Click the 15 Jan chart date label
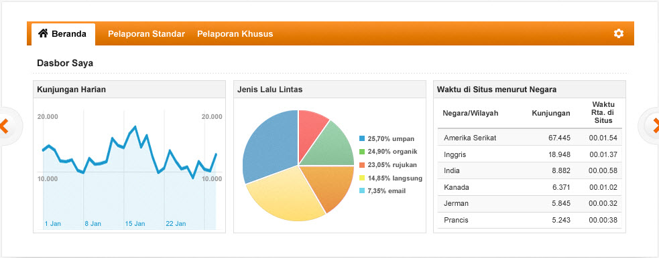Image resolution: width=659 pixels, height=258 pixels. pos(135,224)
